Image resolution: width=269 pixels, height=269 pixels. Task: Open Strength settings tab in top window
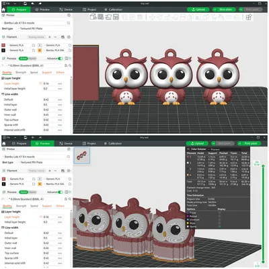[x=21, y=73]
